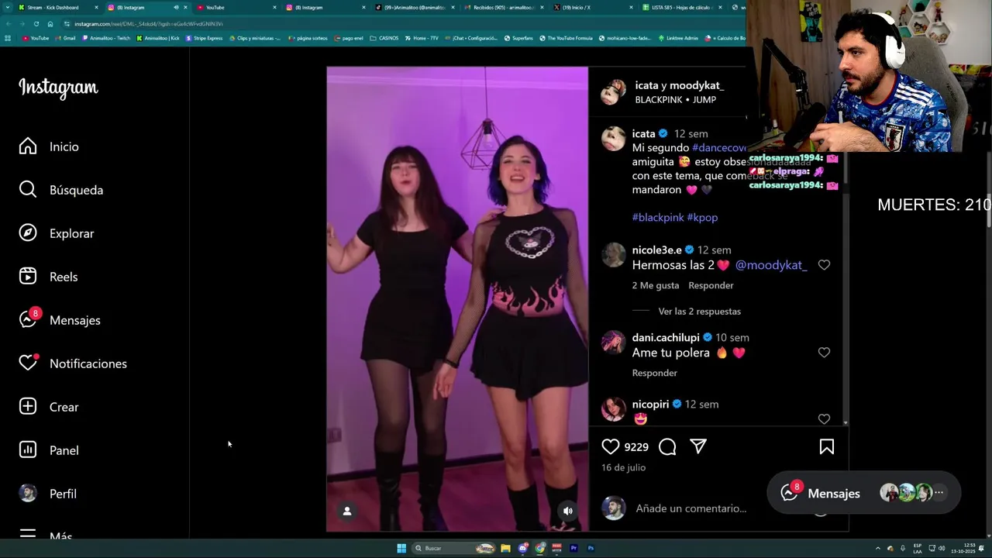Viewport: 992px width, 558px height.
Task: Mute the active Instagram tab audio icon
Action: [x=176, y=7]
